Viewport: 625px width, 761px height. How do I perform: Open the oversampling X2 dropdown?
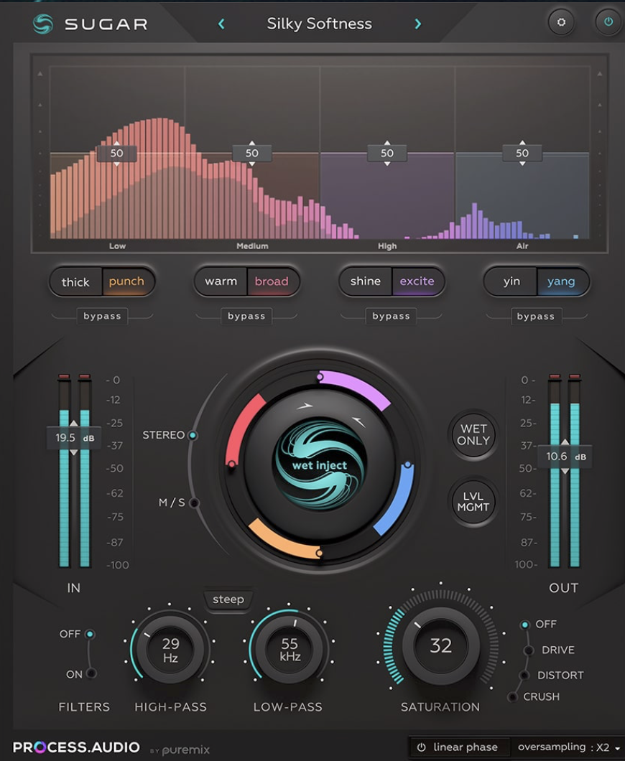point(569,747)
